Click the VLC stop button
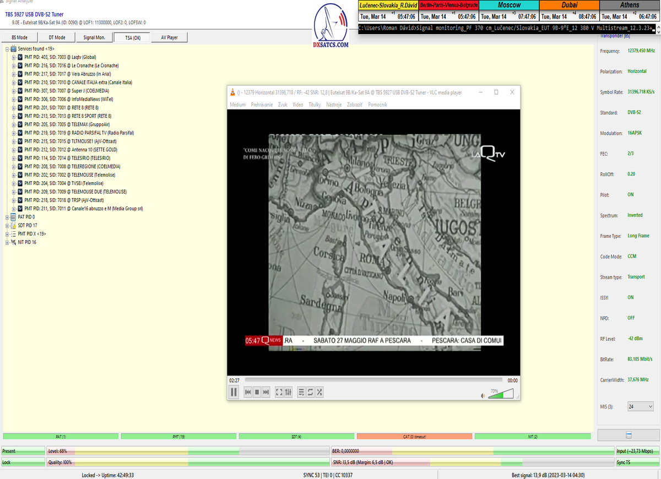 point(257,392)
